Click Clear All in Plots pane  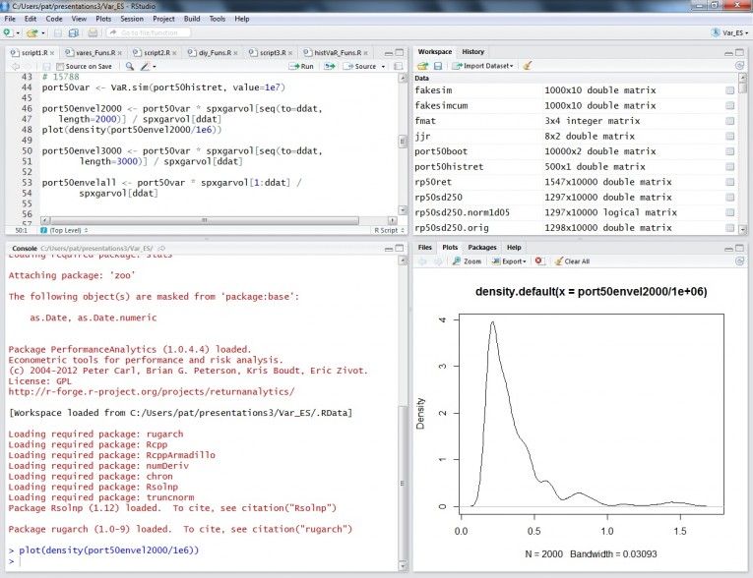pos(571,261)
